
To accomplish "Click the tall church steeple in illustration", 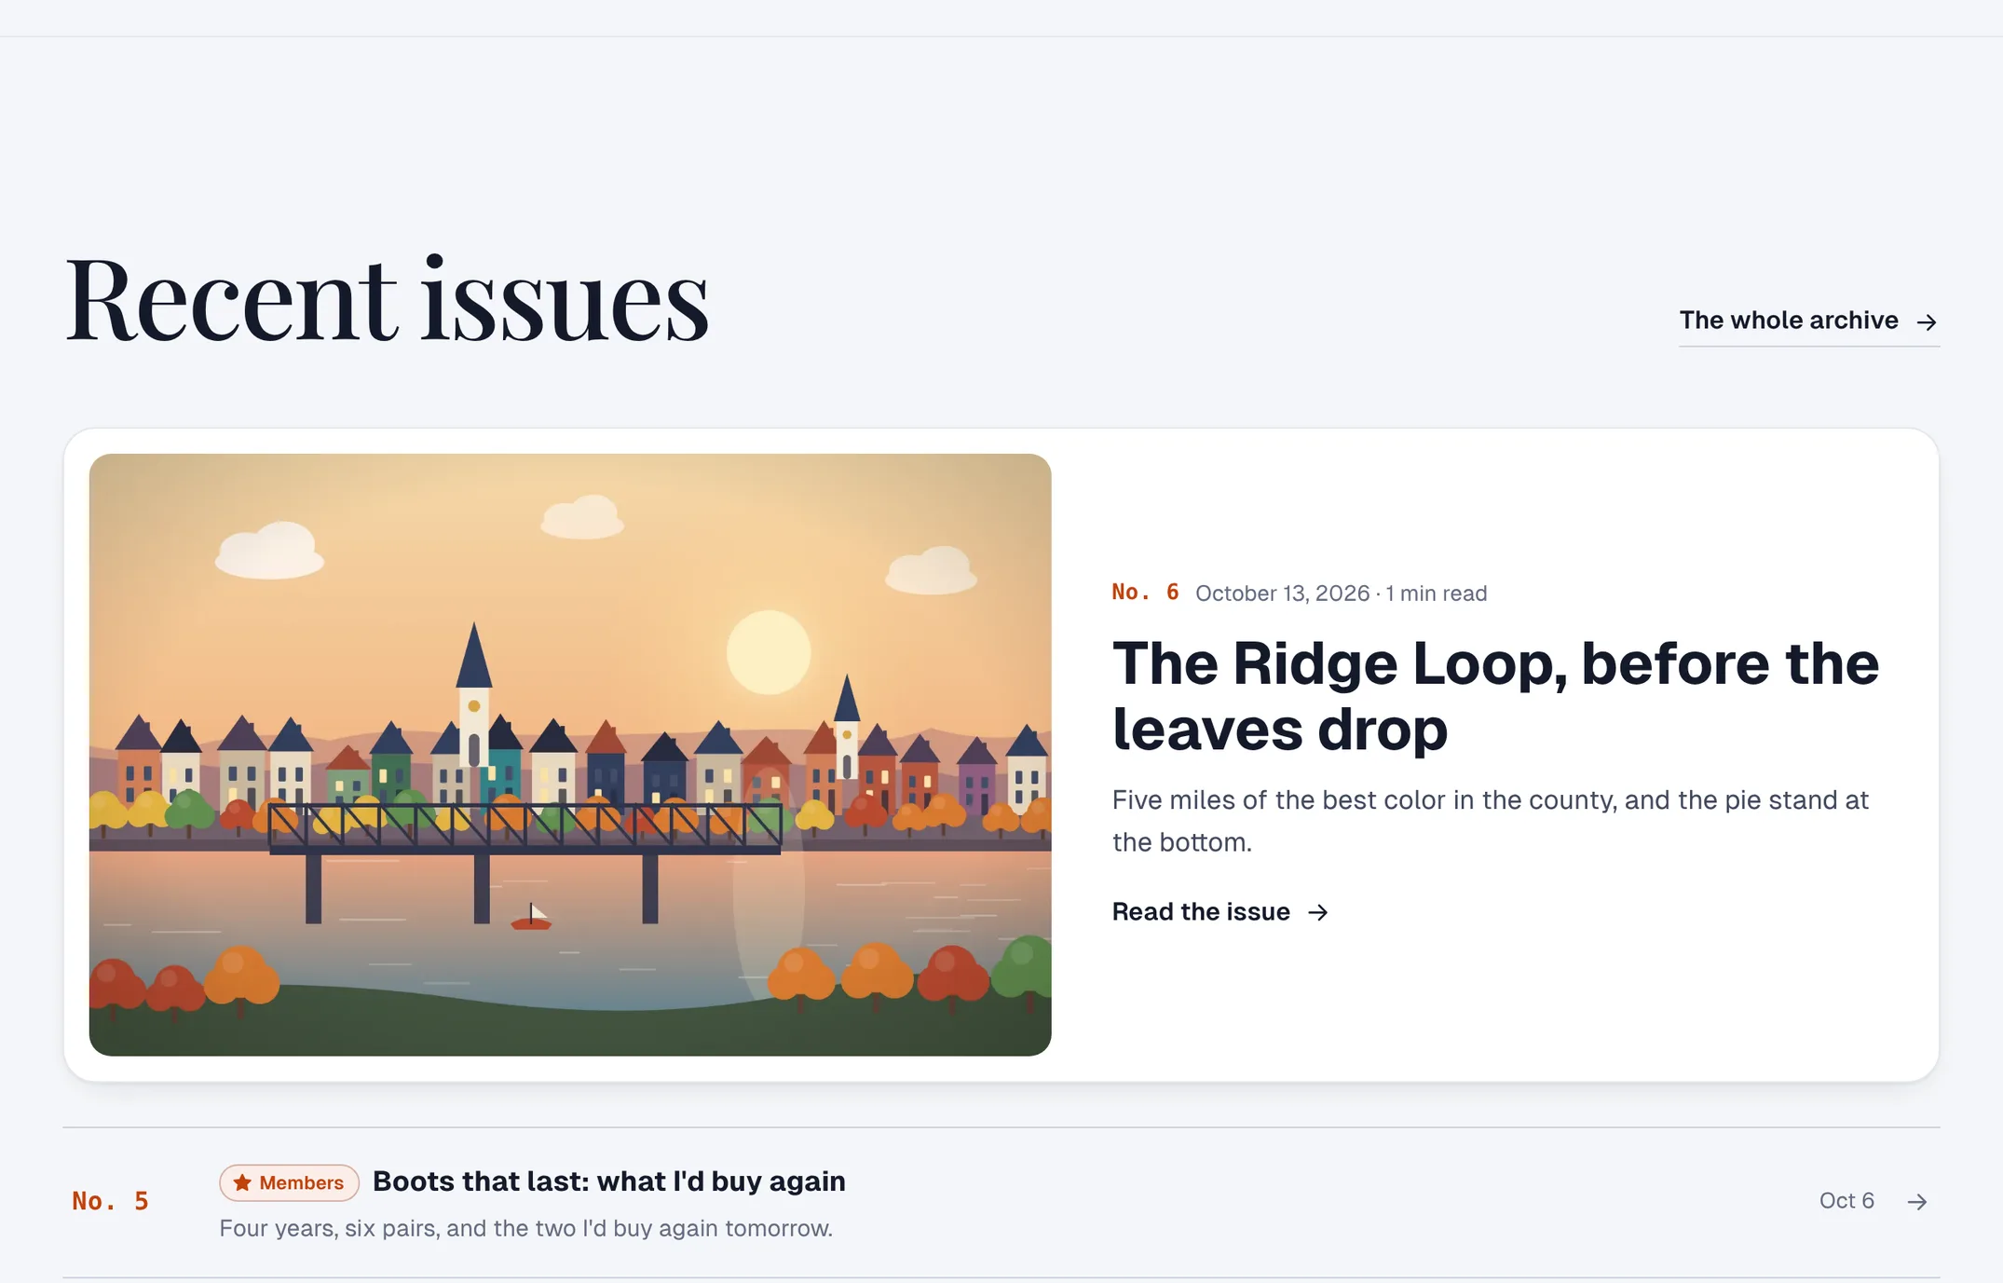I will coord(473,694).
